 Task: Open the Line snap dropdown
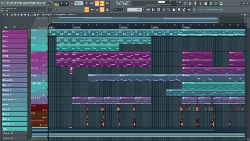coord(118,10)
